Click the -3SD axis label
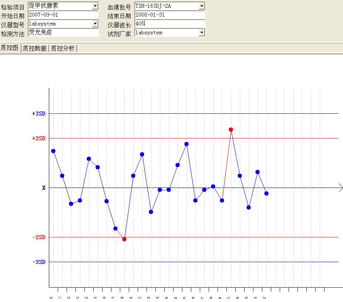 click(x=38, y=262)
